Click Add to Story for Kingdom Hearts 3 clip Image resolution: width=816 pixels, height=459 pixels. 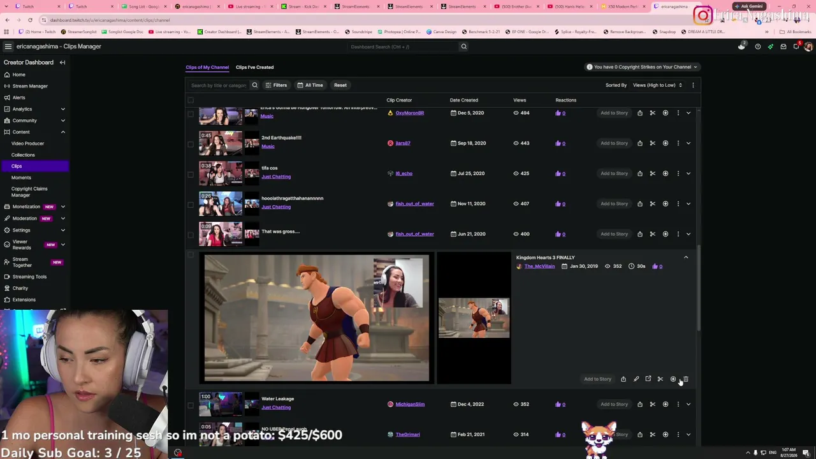tap(597, 379)
